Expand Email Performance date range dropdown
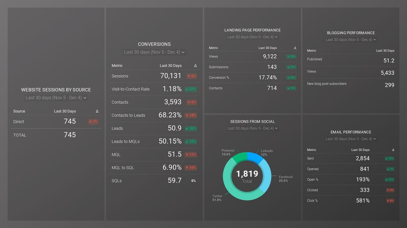Image resolution: width=407 pixels, height=228 pixels. (351, 139)
